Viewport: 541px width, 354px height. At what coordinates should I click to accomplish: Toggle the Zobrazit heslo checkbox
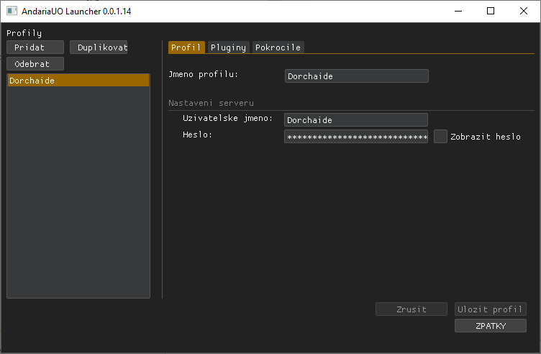(x=440, y=137)
